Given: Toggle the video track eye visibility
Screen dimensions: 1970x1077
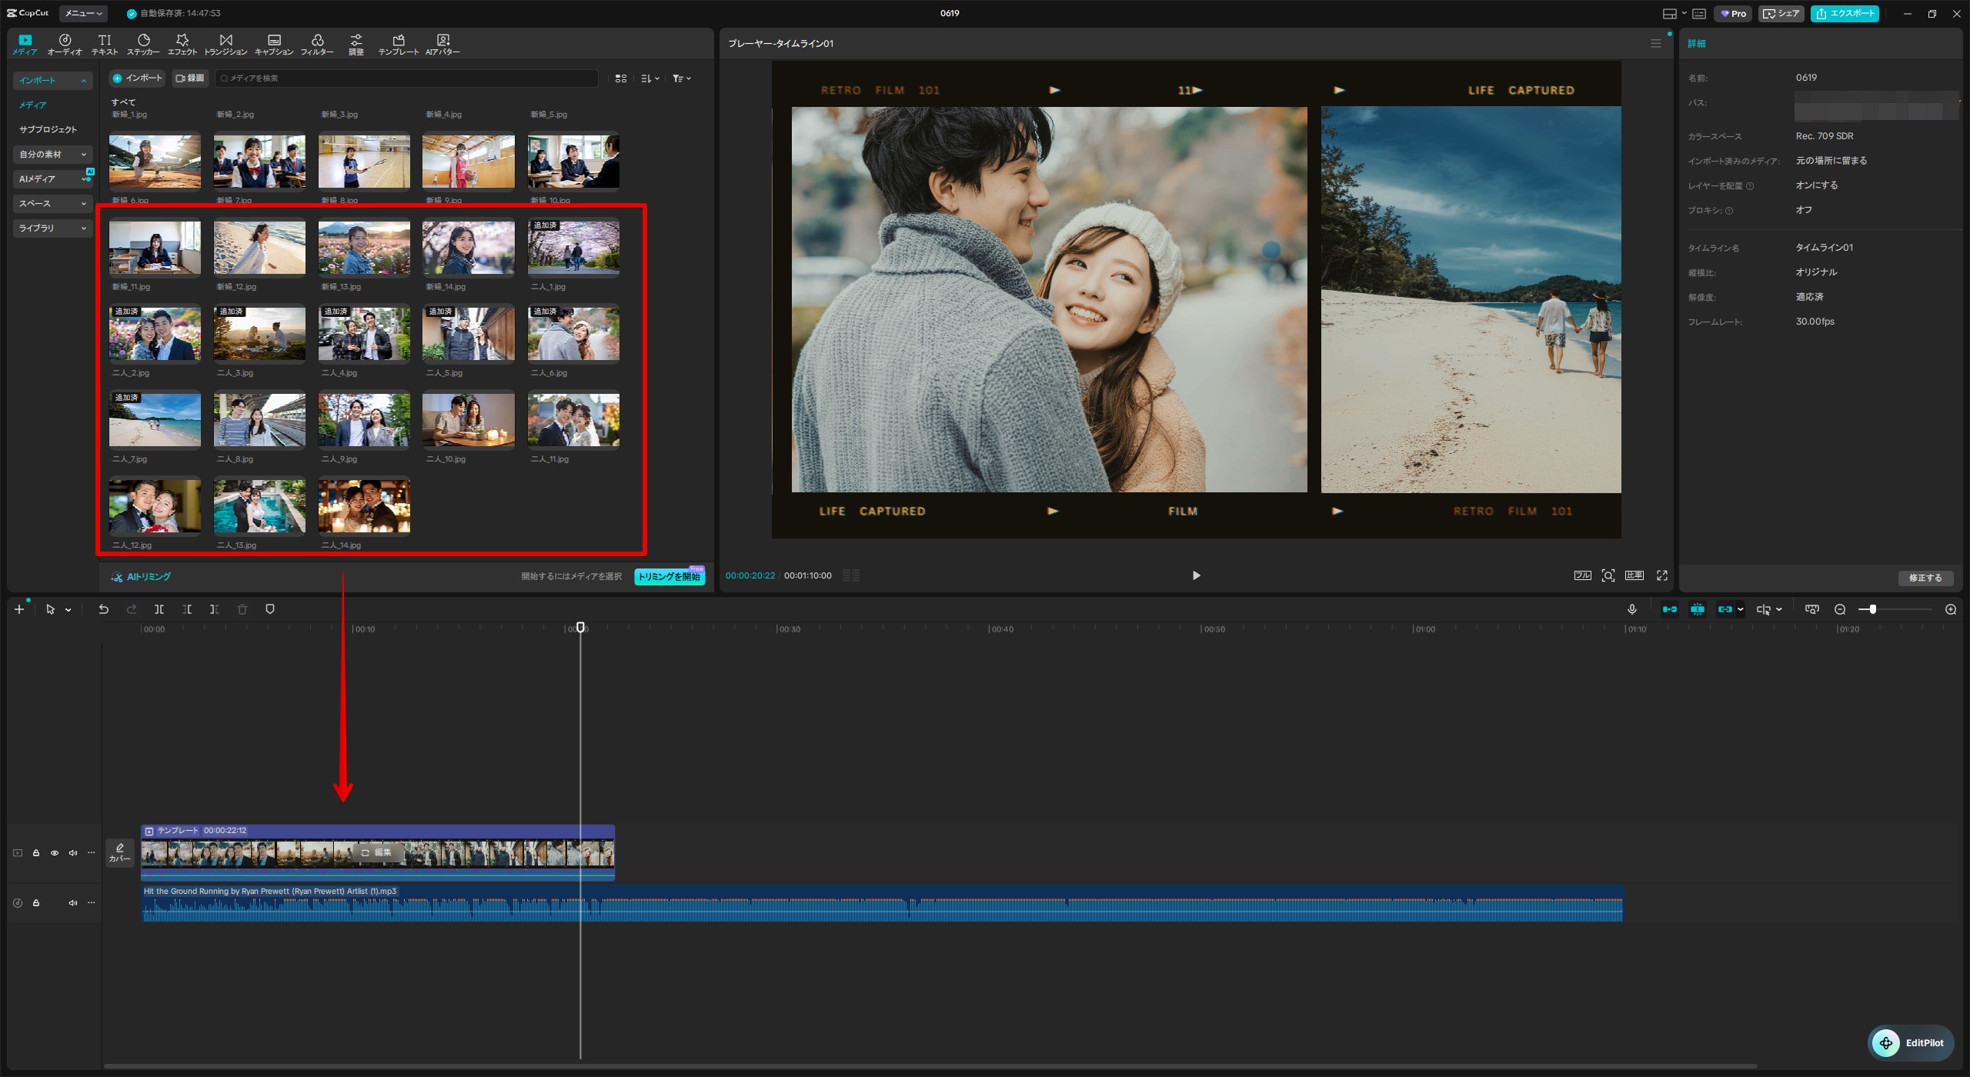Looking at the screenshot, I should pyautogui.click(x=55, y=853).
